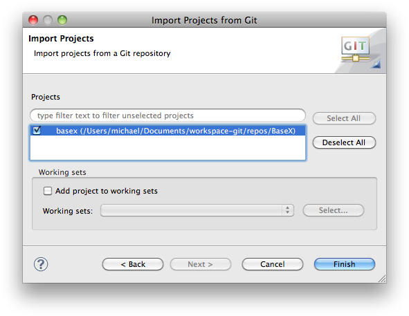Viewport: 409px width, 316px height.
Task: Cancel the import wizard
Action: pos(272,264)
